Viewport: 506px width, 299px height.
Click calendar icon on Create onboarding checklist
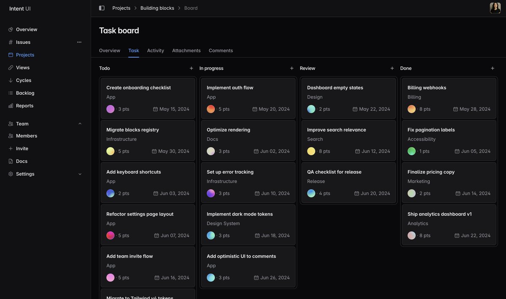(x=155, y=109)
